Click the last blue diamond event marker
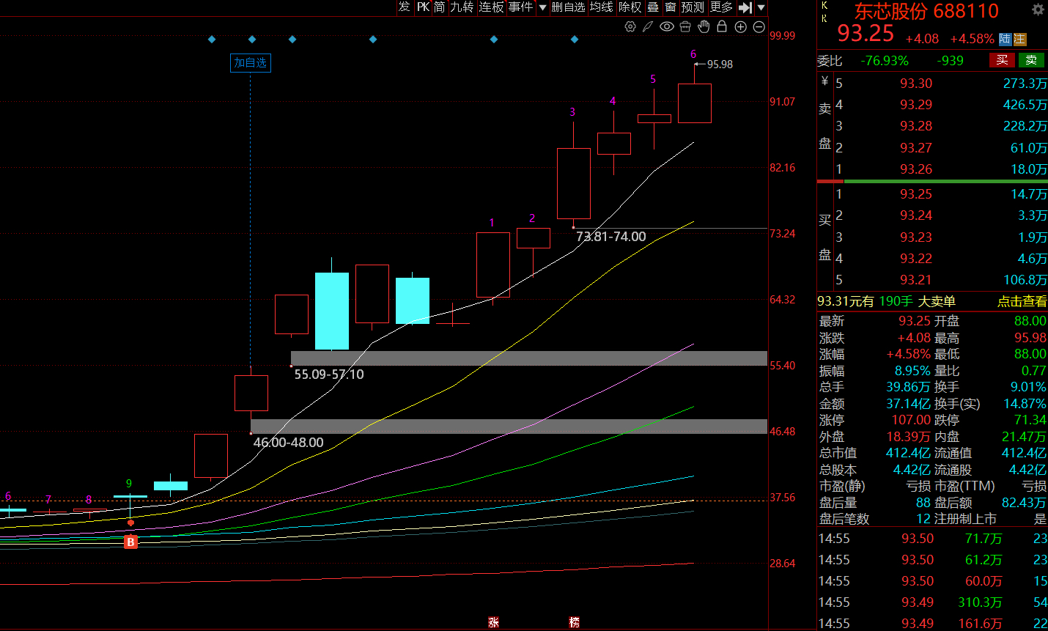This screenshot has height=631, width=1048. pyautogui.click(x=575, y=40)
